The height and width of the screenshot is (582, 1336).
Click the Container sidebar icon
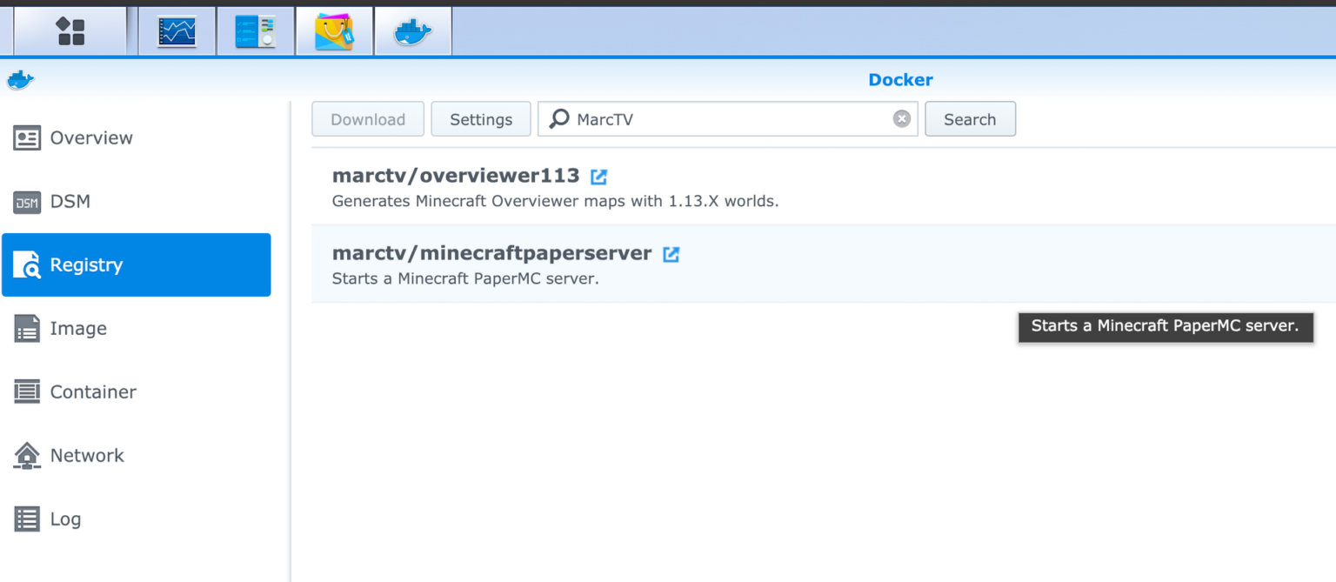27,391
